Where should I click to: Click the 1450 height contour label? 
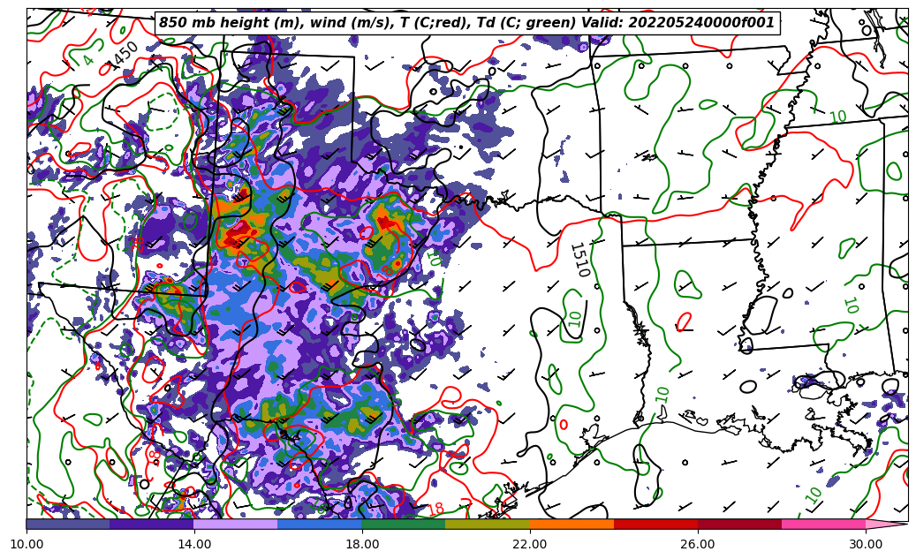click(x=122, y=56)
